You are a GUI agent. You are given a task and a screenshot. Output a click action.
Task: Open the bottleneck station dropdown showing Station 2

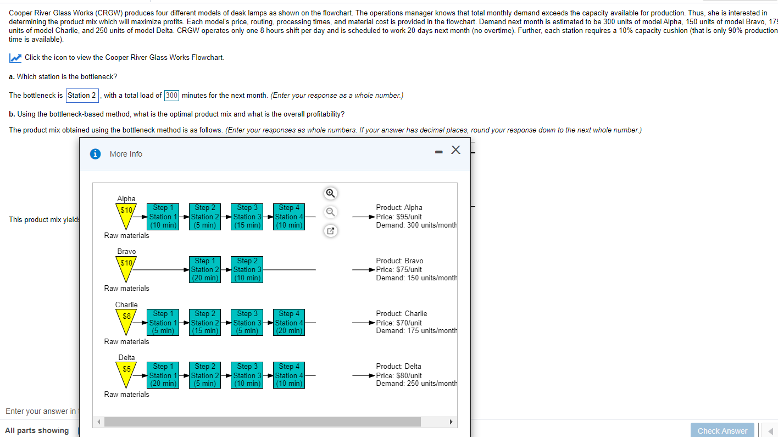tap(82, 95)
